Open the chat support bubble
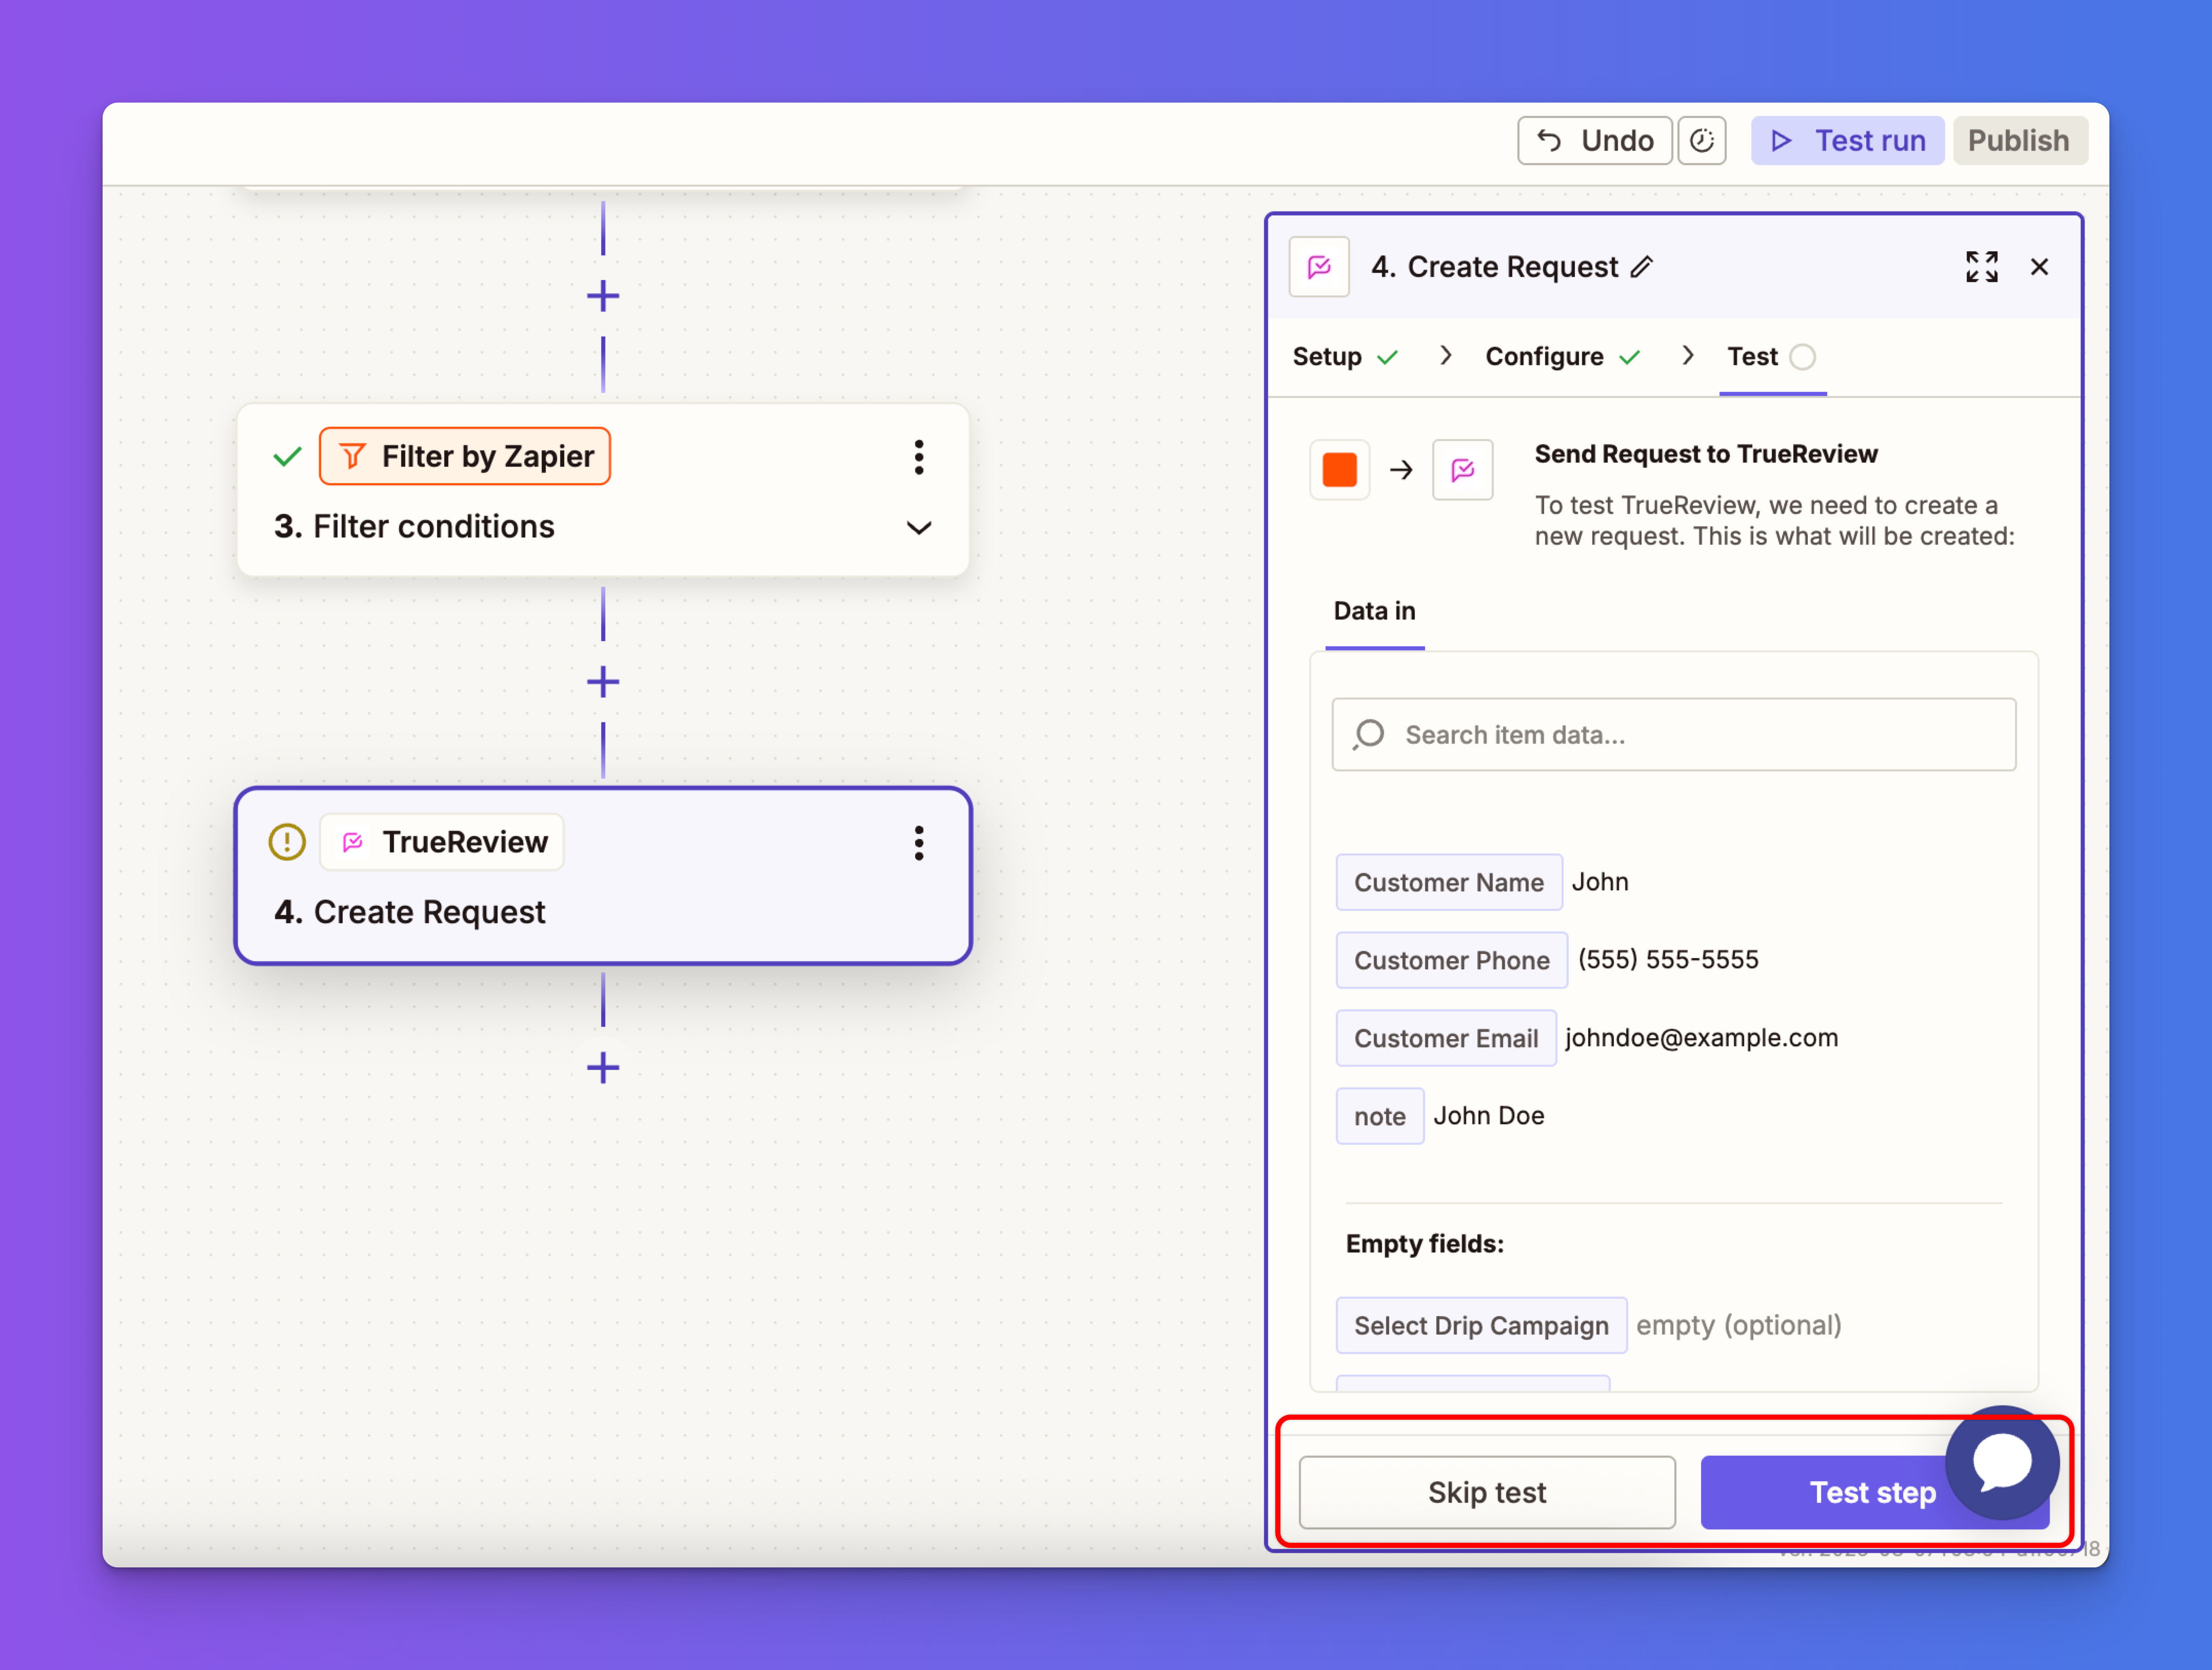2212x1670 pixels. [x=2001, y=1462]
